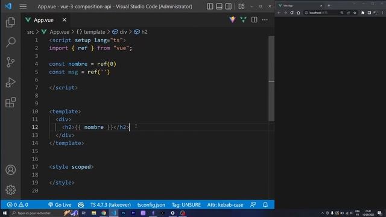Click the 'scoped' attribute on line 17
Viewport: 386px width, 217px height.
pos(81,167)
